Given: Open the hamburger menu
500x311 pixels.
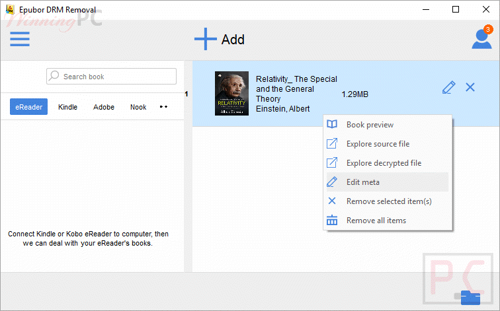Looking at the screenshot, I should click(20, 39).
